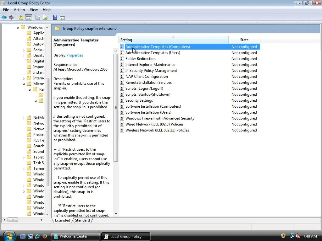Expand the NetMe tree node arrow

tap(24, 118)
